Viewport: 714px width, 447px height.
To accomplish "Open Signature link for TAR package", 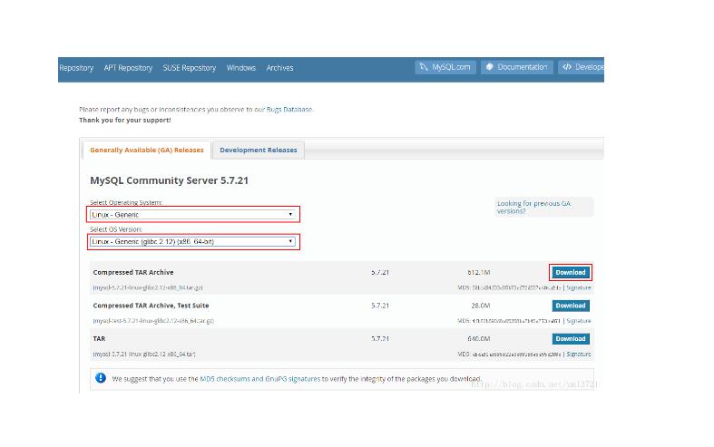I will 579,355.
